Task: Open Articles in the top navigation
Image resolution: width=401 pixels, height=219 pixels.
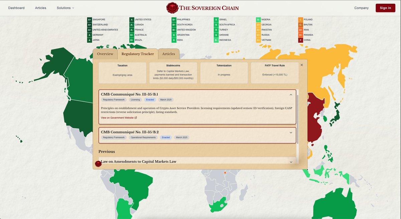Action: coord(41,8)
